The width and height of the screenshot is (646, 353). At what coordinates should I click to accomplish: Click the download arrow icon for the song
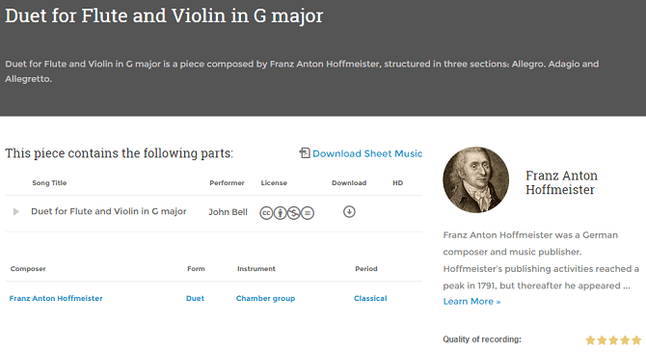point(349,212)
